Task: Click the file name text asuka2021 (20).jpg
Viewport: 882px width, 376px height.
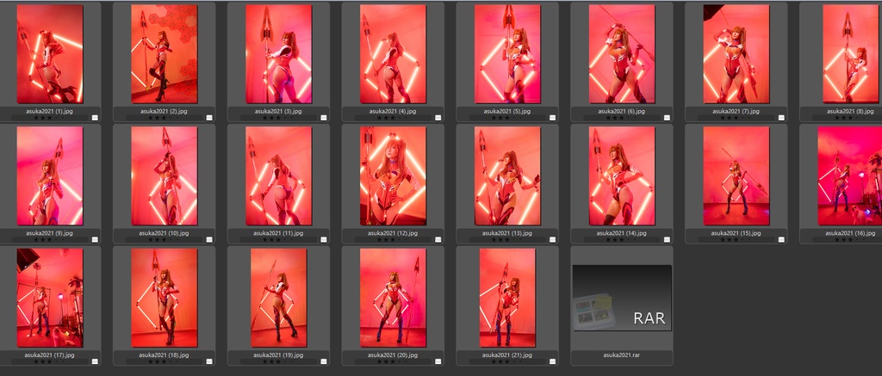Action: tap(393, 355)
